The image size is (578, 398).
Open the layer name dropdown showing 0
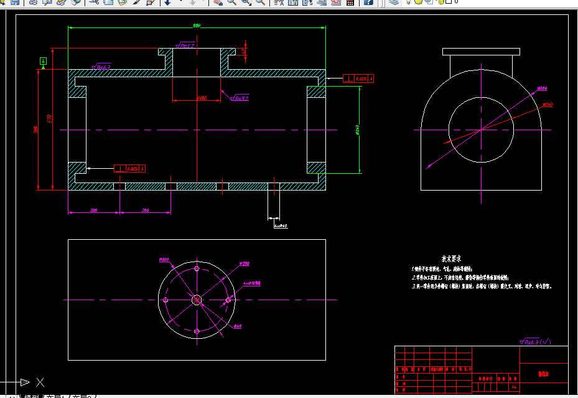tap(456, 1)
